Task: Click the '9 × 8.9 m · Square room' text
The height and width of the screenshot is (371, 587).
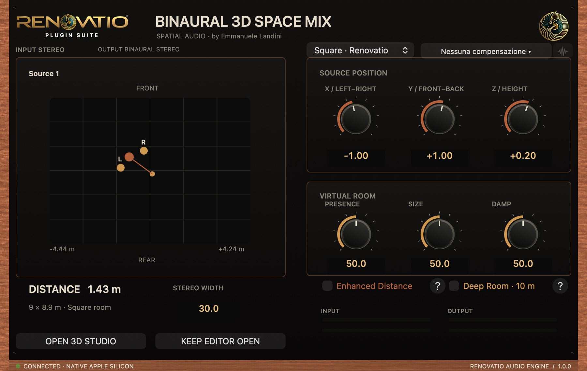Action: [x=70, y=307]
